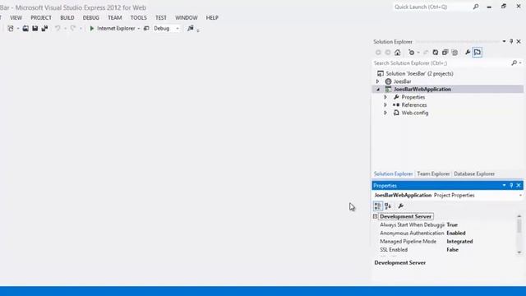The image size is (526, 296).
Task: Toggle auto-hide pin on Solution Explorer
Action: tap(511, 42)
